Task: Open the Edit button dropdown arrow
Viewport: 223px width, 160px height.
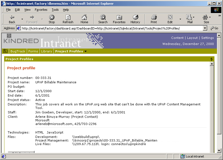Action: (180, 19)
